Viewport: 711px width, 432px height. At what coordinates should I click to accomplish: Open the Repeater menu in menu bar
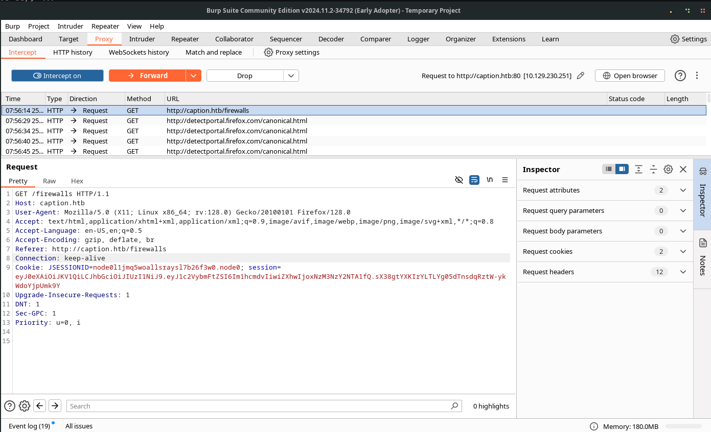coord(105,26)
